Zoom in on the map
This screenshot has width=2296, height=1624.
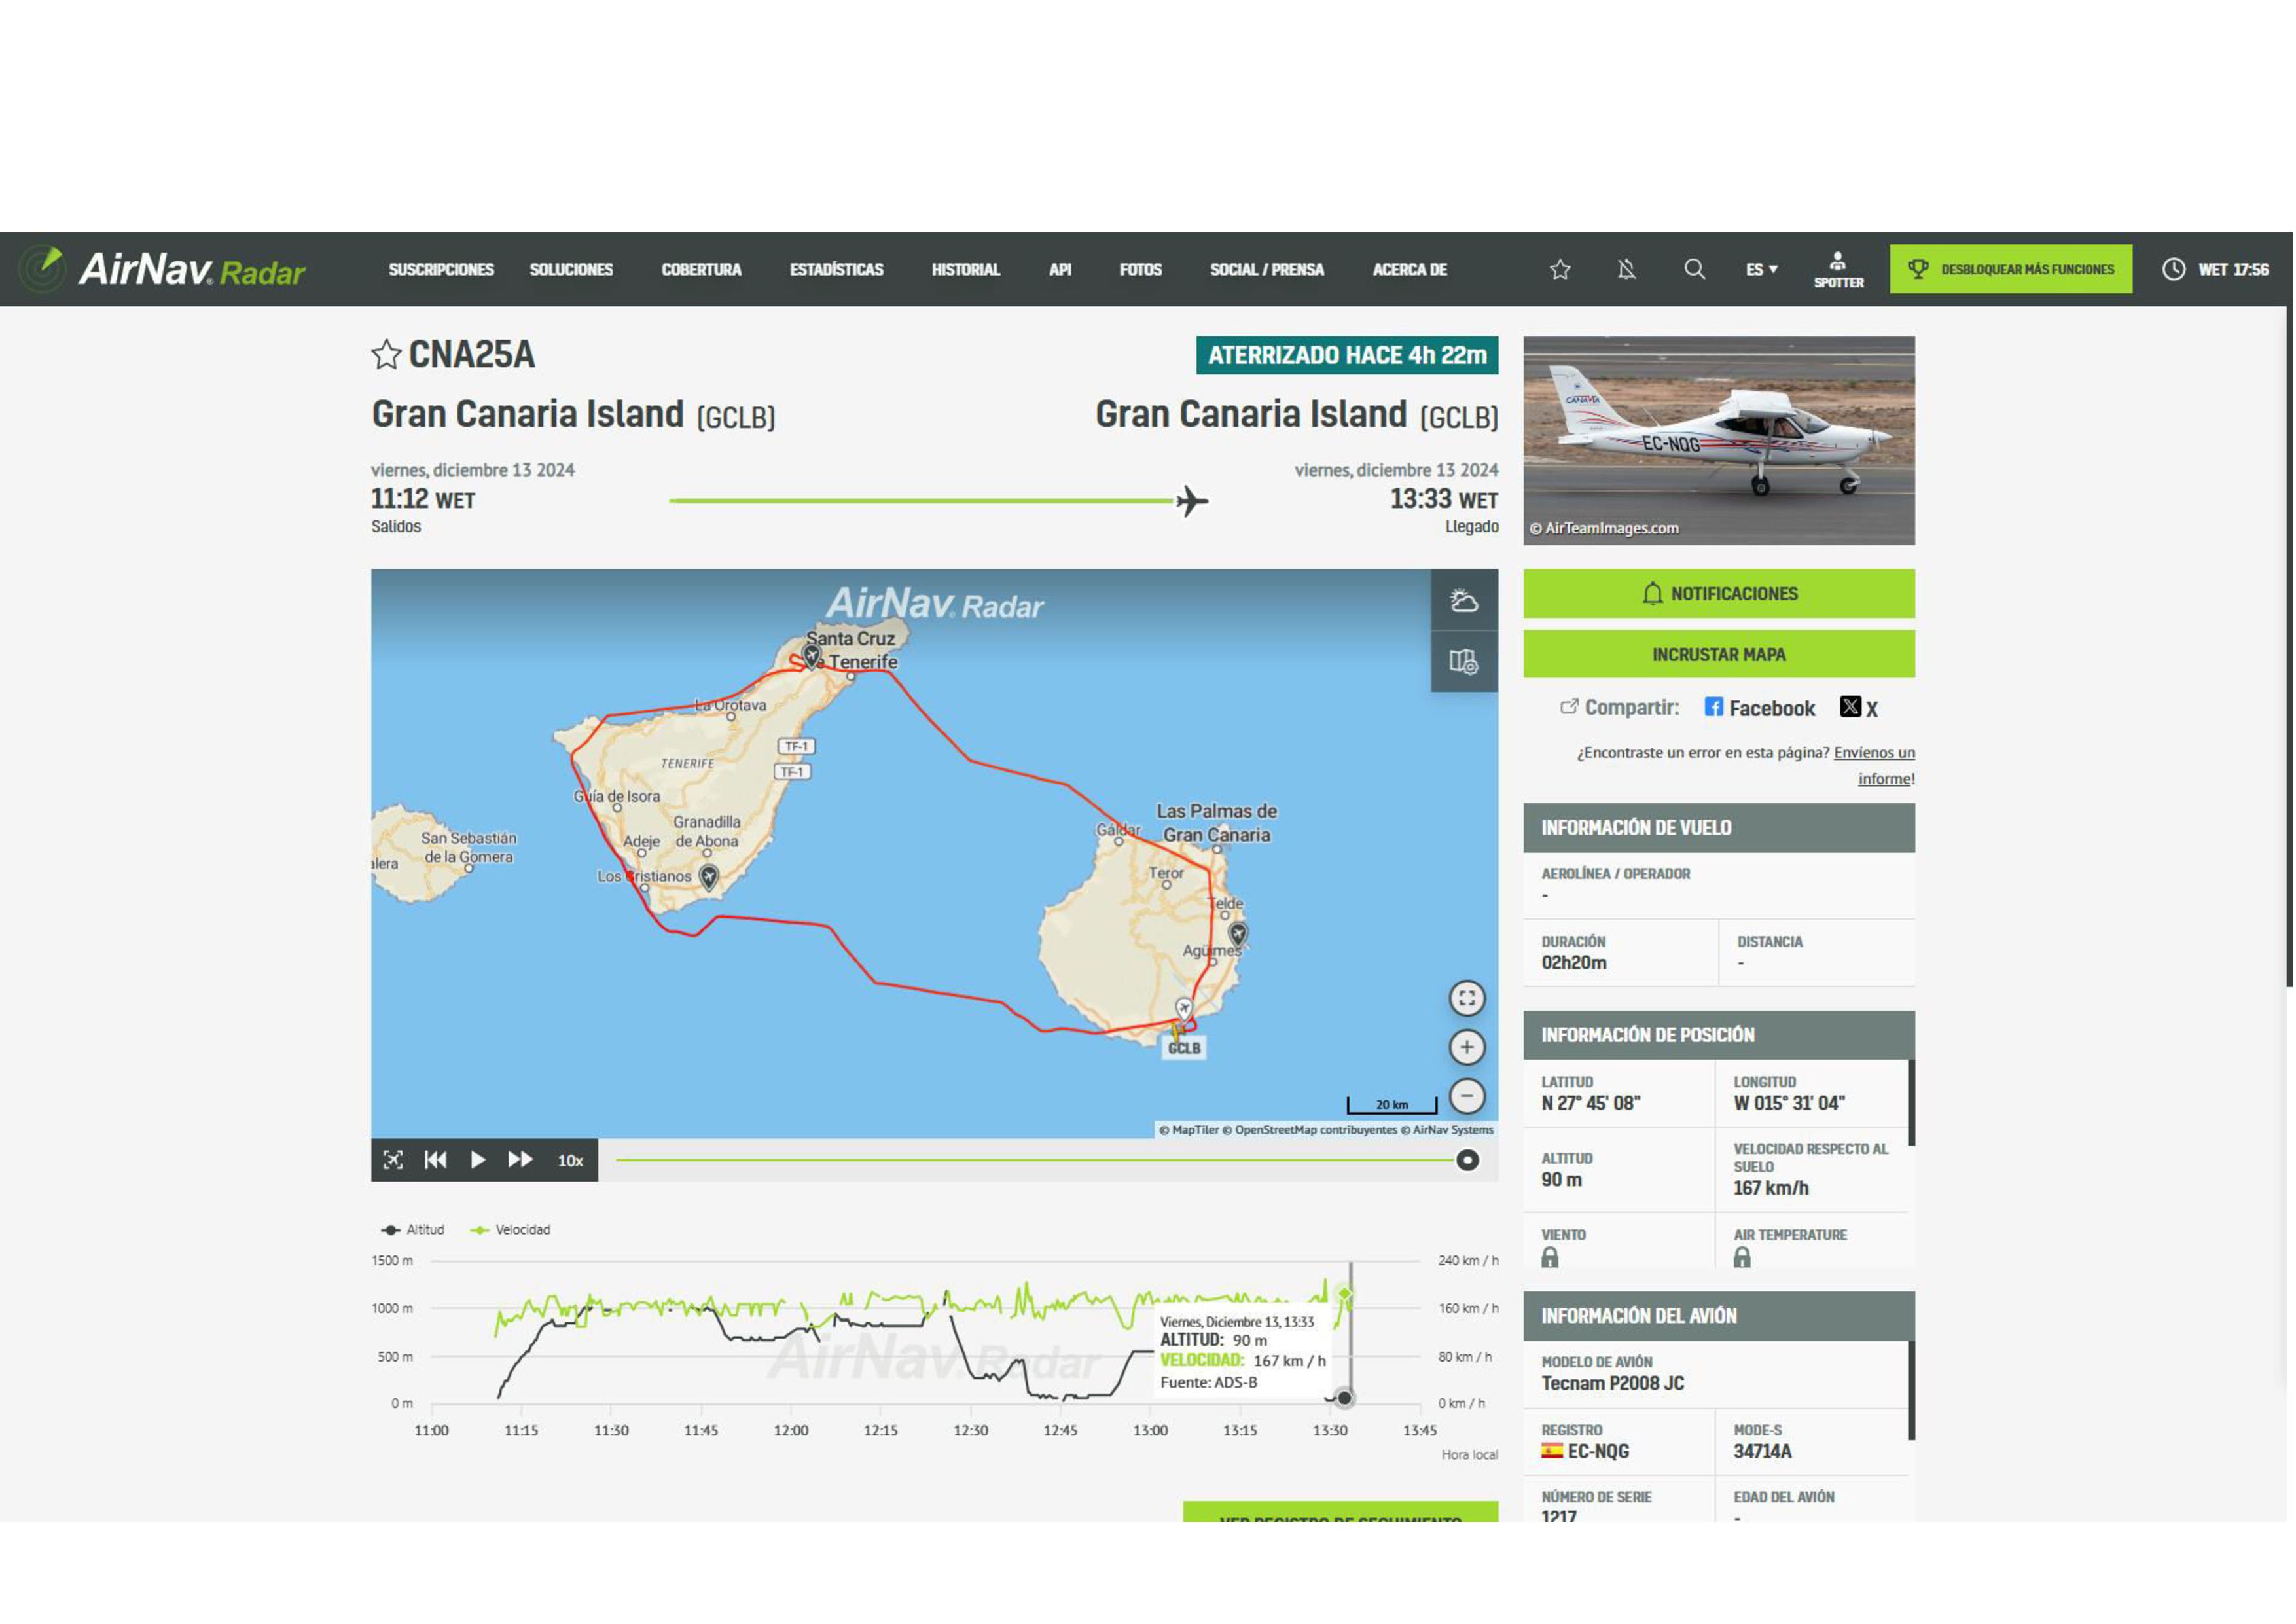[1467, 1047]
